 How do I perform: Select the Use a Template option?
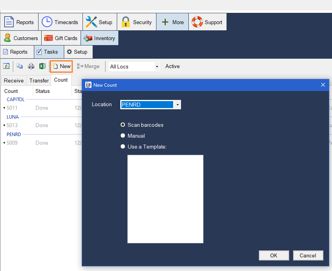123,147
